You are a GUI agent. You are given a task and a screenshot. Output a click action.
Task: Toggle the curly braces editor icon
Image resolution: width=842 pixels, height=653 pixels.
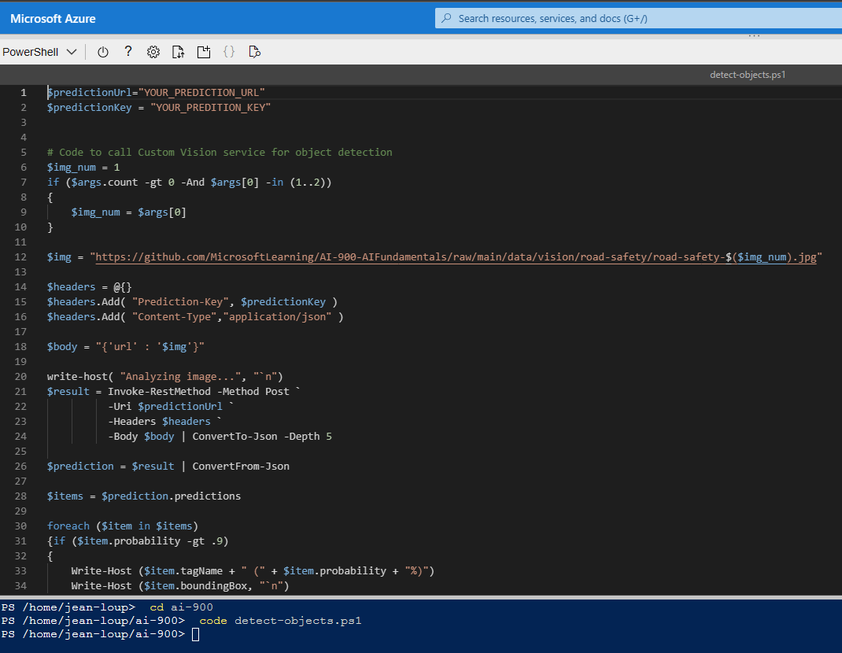[229, 52]
